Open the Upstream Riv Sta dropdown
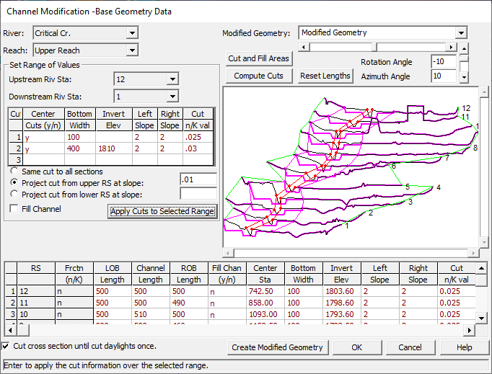The image size is (492, 374). 172,79
